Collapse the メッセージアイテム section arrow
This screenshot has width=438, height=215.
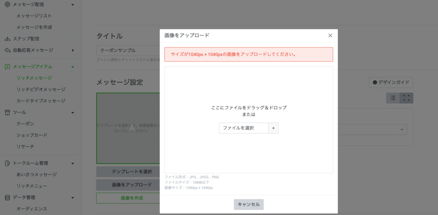73,67
